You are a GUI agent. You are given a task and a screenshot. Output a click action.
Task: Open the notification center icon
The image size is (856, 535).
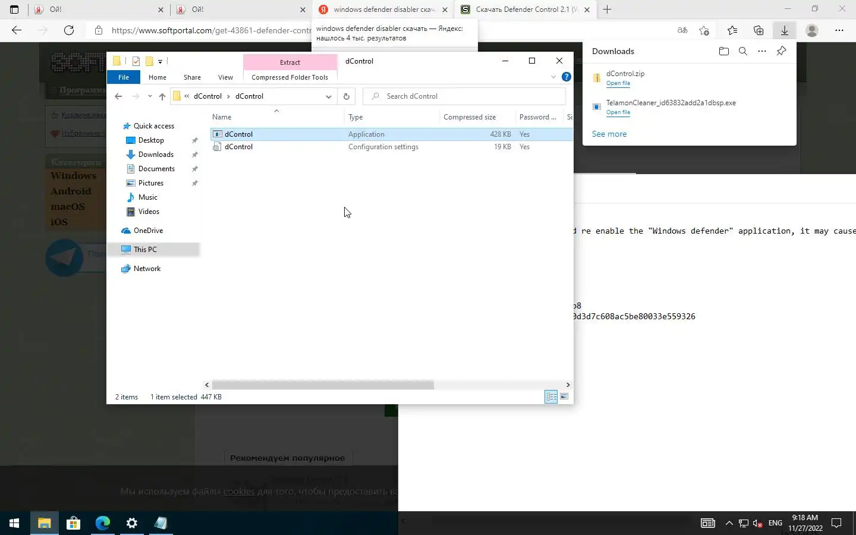836,523
